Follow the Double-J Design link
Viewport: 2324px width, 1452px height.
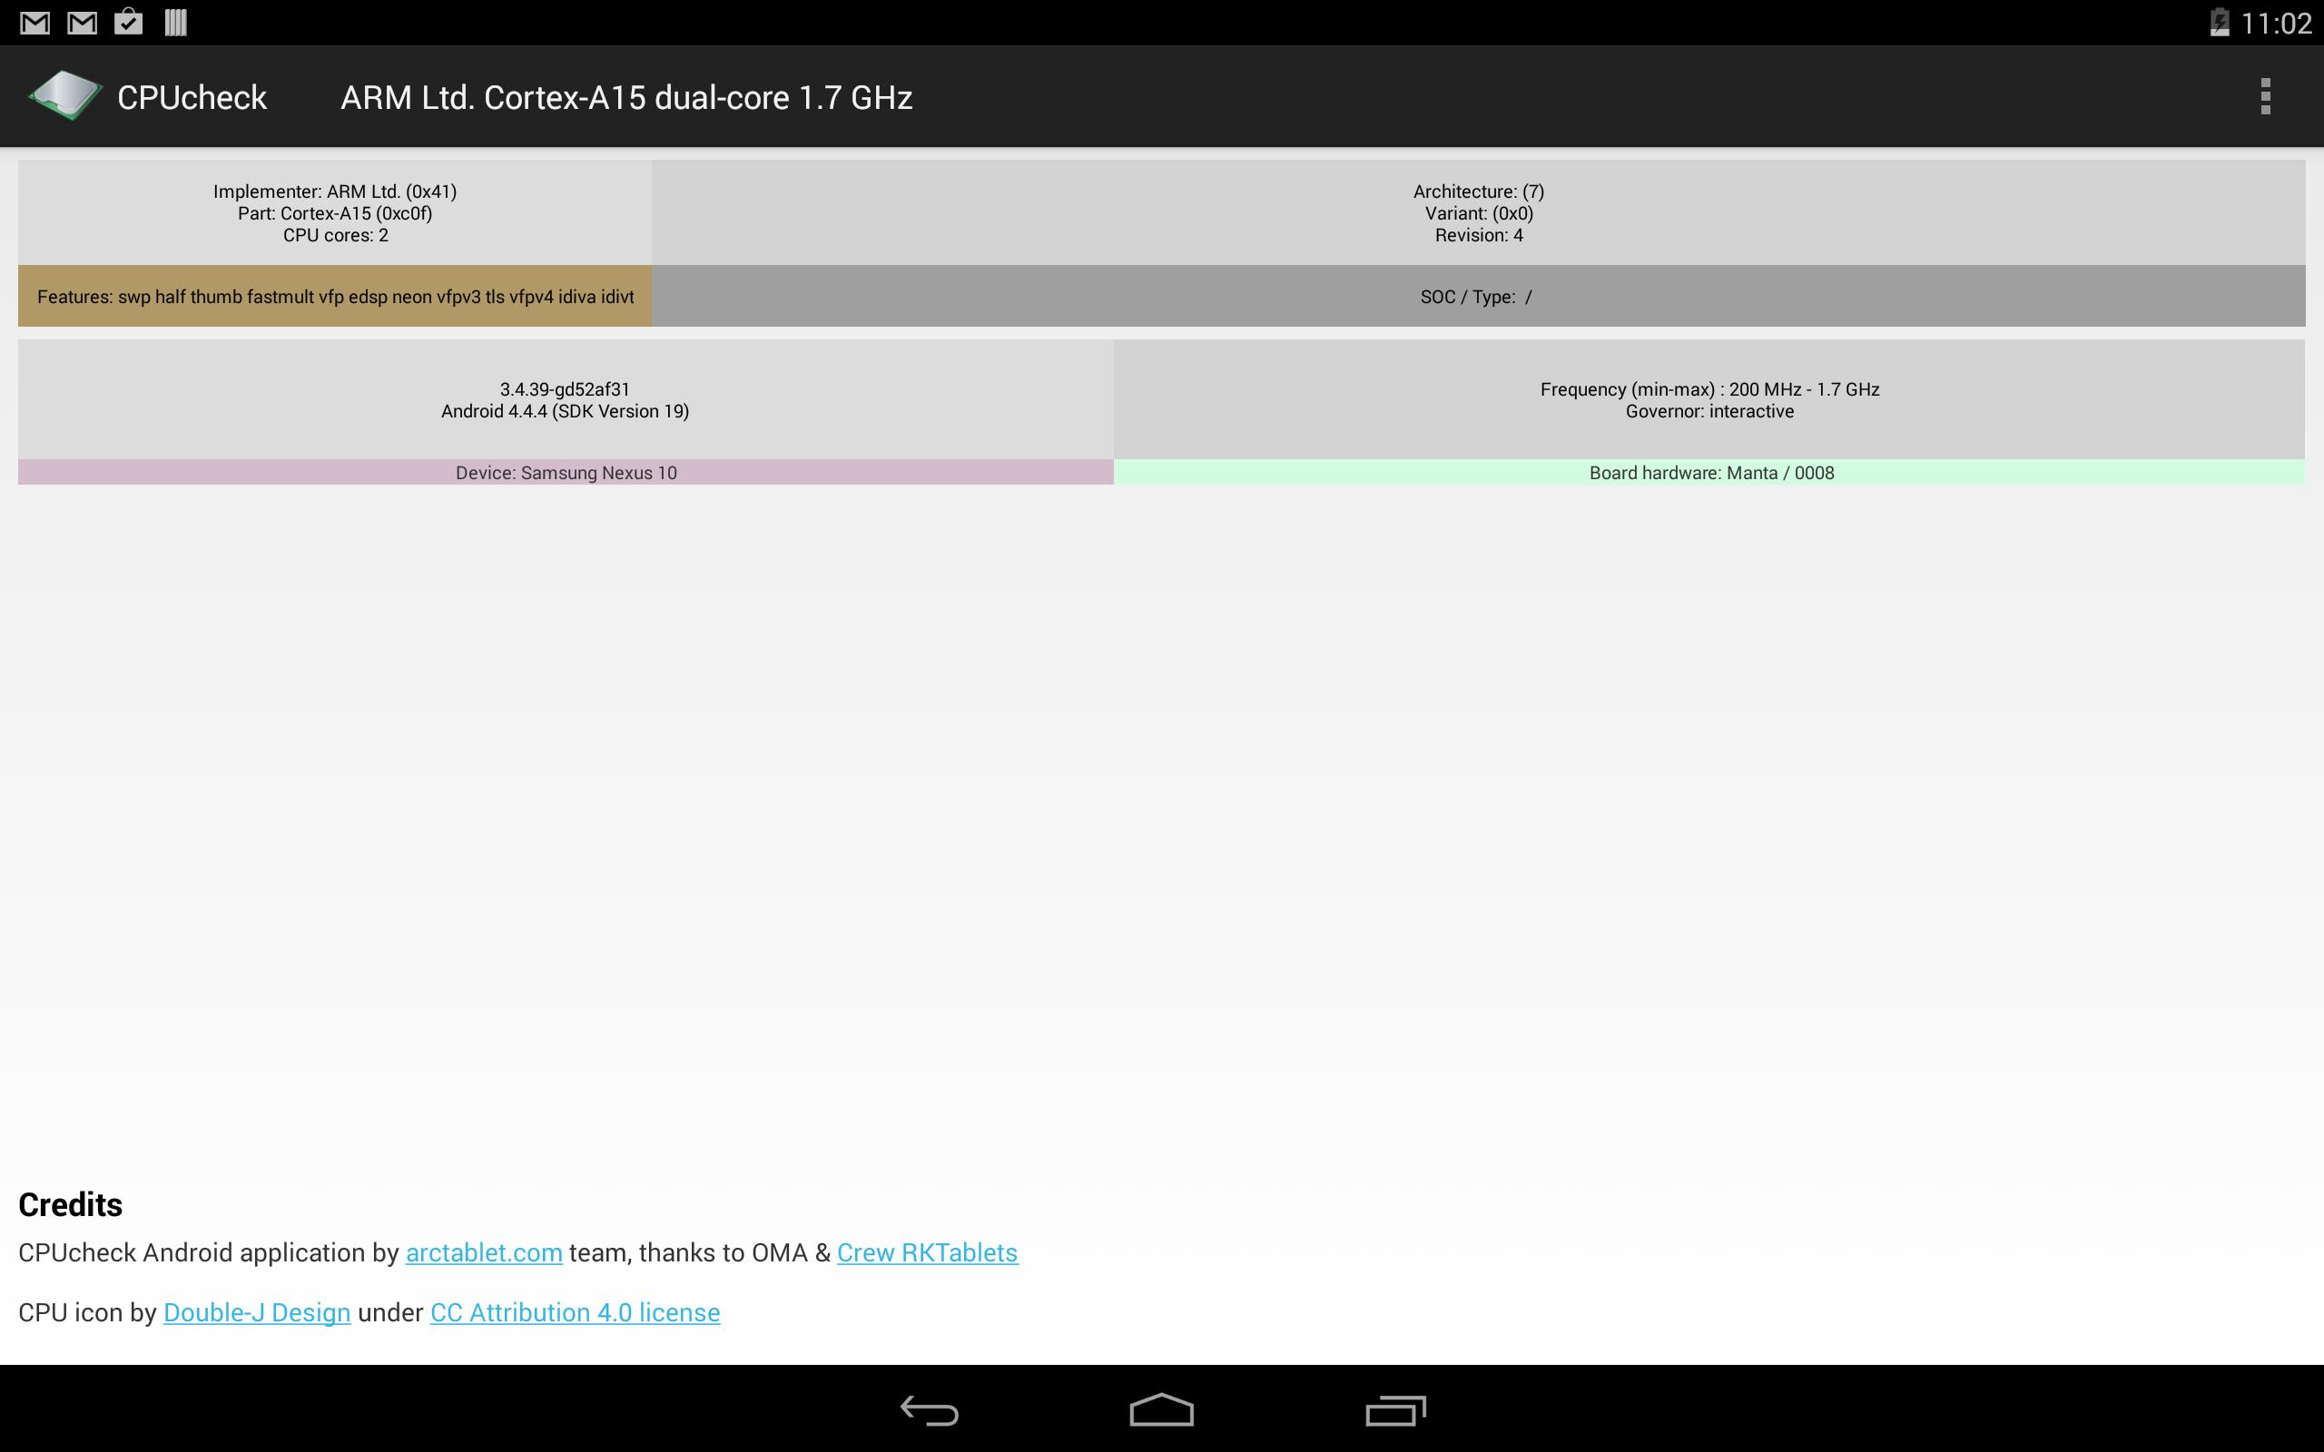(x=256, y=1313)
